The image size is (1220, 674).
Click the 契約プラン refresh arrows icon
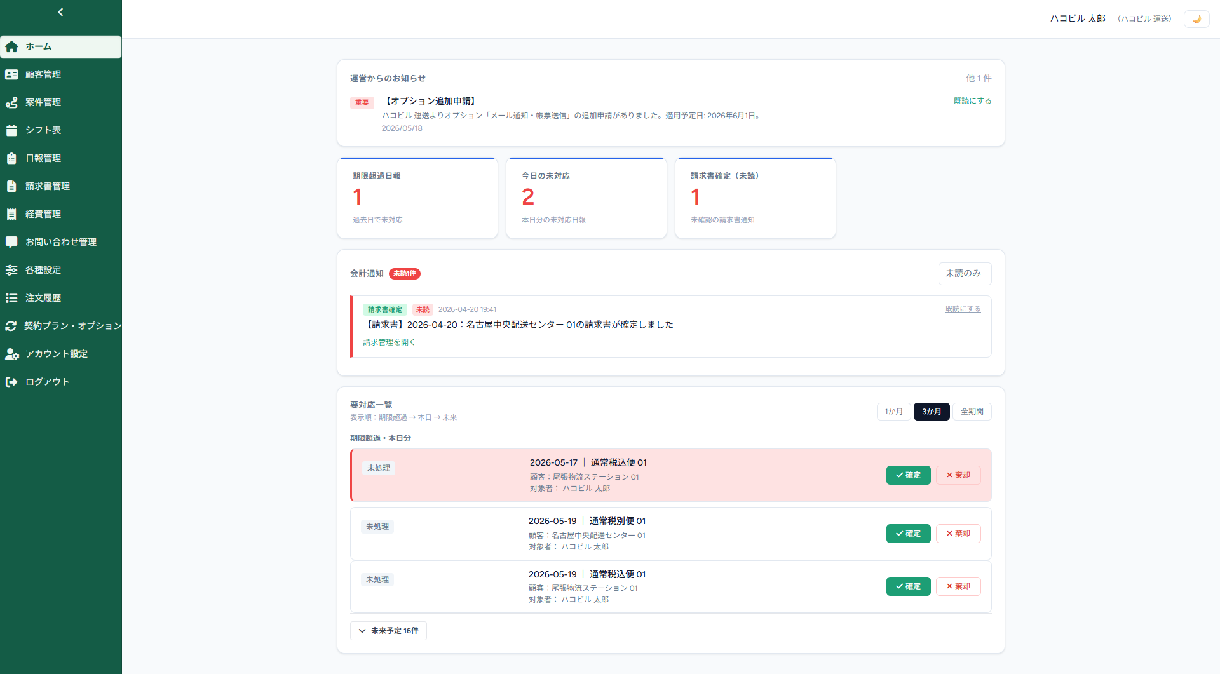11,326
